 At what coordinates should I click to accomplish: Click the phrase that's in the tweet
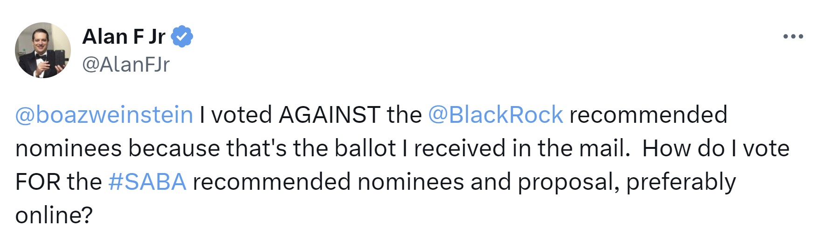point(257,148)
